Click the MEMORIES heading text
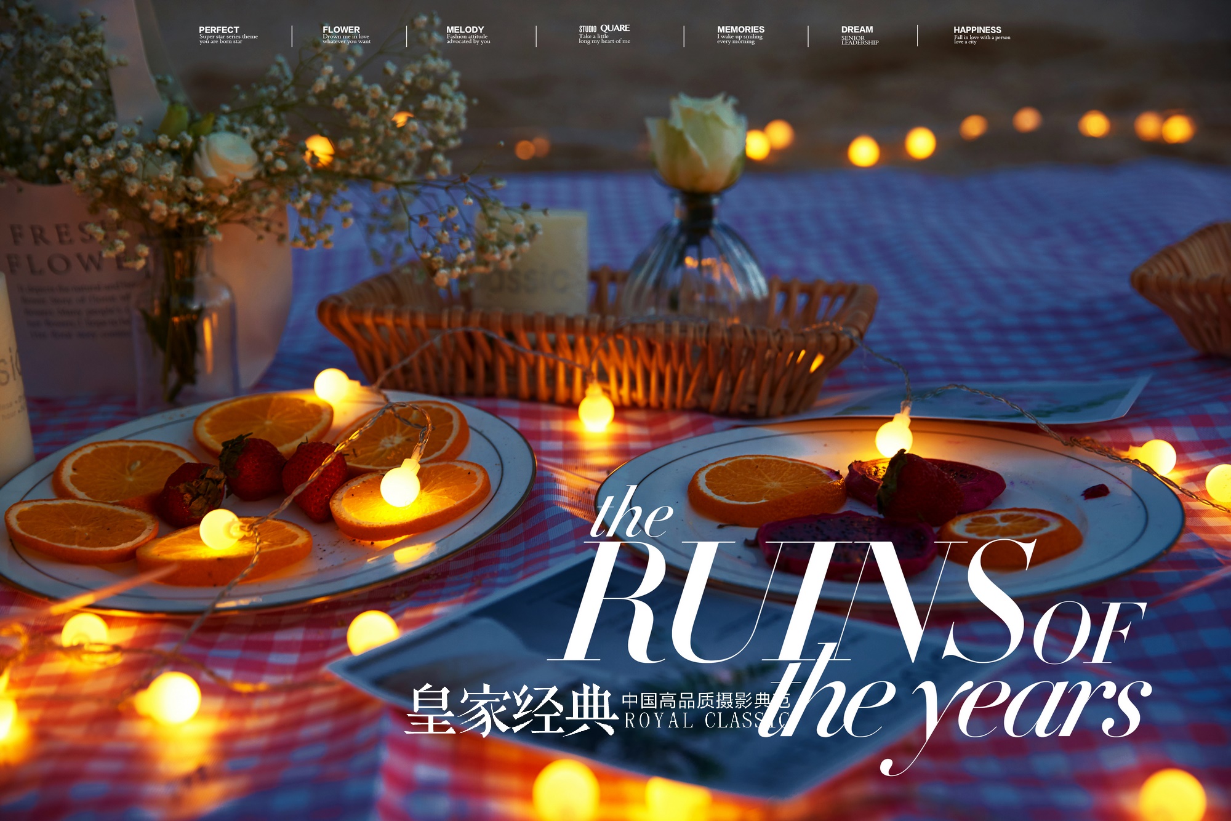The image size is (1231, 821). [740, 30]
